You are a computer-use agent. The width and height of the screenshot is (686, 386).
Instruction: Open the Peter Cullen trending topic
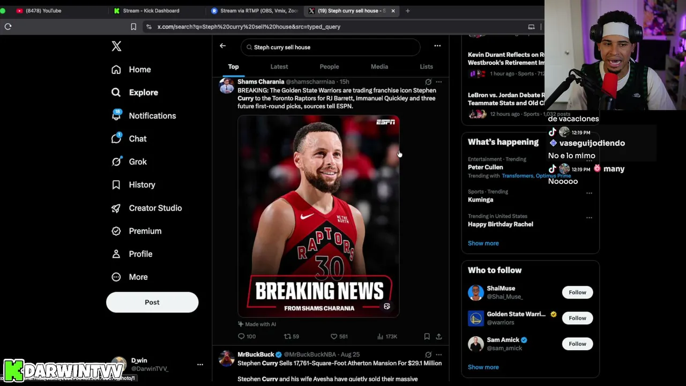486,167
